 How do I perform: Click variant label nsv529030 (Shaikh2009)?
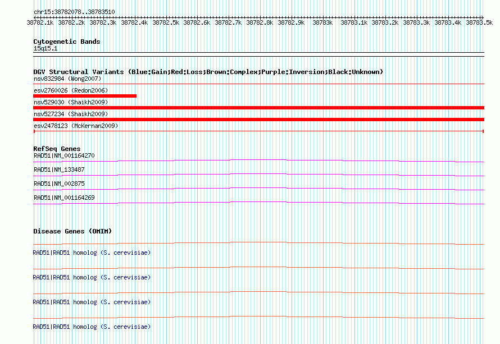point(71,102)
